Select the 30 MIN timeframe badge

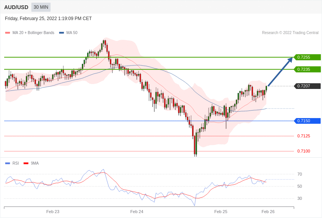tap(41, 7)
